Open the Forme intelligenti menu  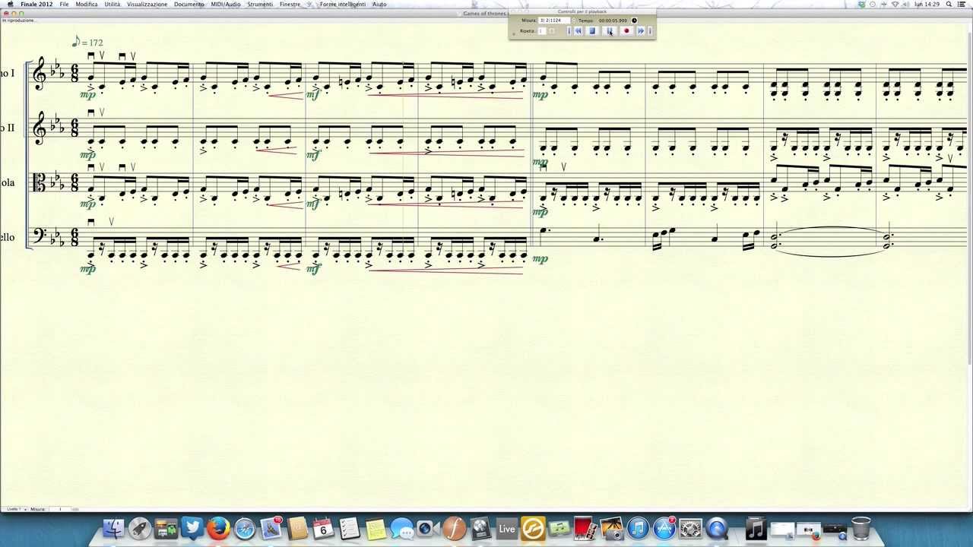pyautogui.click(x=342, y=4)
